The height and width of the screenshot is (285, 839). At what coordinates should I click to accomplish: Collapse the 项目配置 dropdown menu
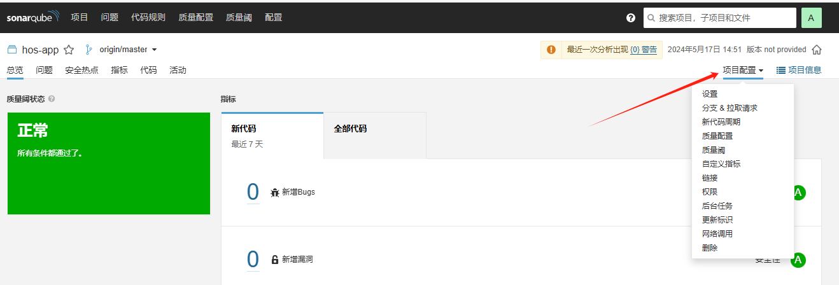743,70
